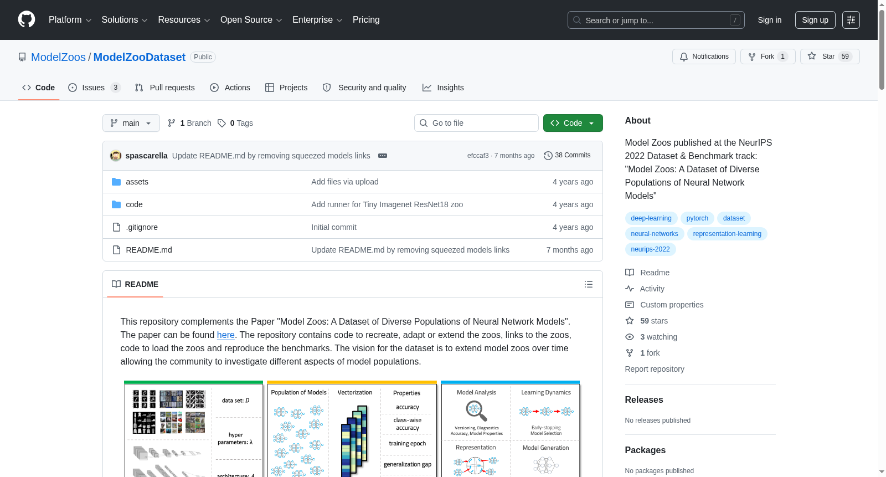View the 1 fork sidebar link
This screenshot has width=886, height=477.
click(642, 353)
